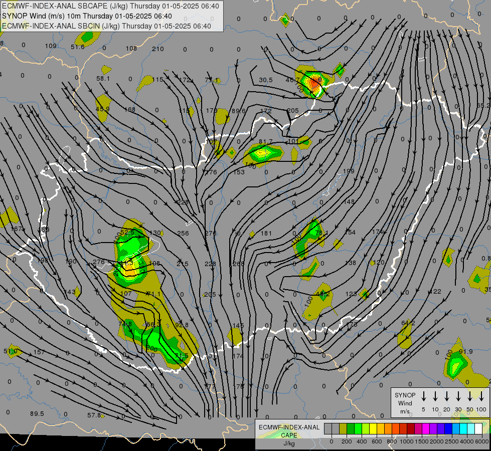Pick the dark red swatch in the CAPE legend
Screen dimensions: 491x451
click(x=411, y=428)
